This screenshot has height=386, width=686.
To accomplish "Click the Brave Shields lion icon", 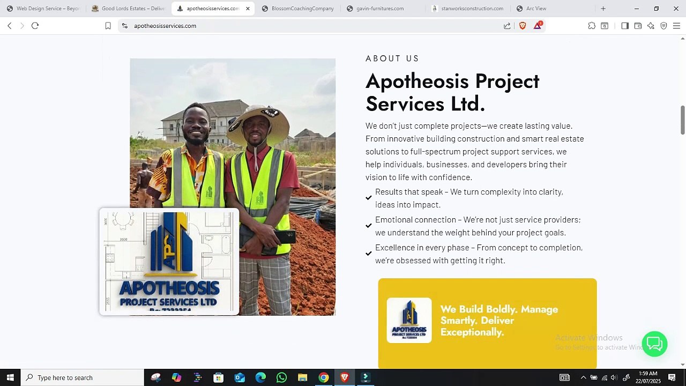I will pyautogui.click(x=523, y=26).
